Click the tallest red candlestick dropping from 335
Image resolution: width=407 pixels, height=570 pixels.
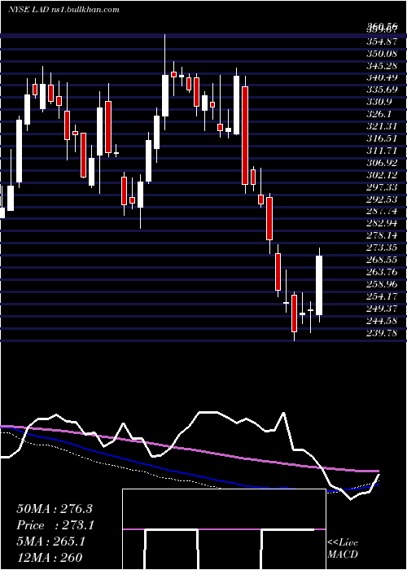[245, 135]
